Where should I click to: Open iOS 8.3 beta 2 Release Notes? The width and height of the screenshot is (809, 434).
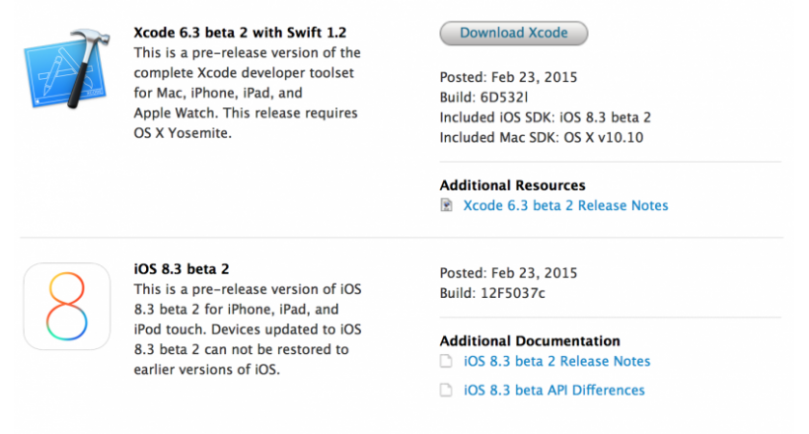pyautogui.click(x=556, y=361)
